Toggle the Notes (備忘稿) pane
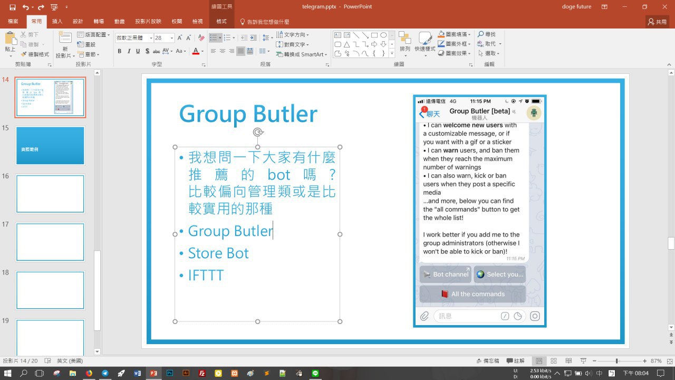This screenshot has width=675, height=380. (x=488, y=361)
